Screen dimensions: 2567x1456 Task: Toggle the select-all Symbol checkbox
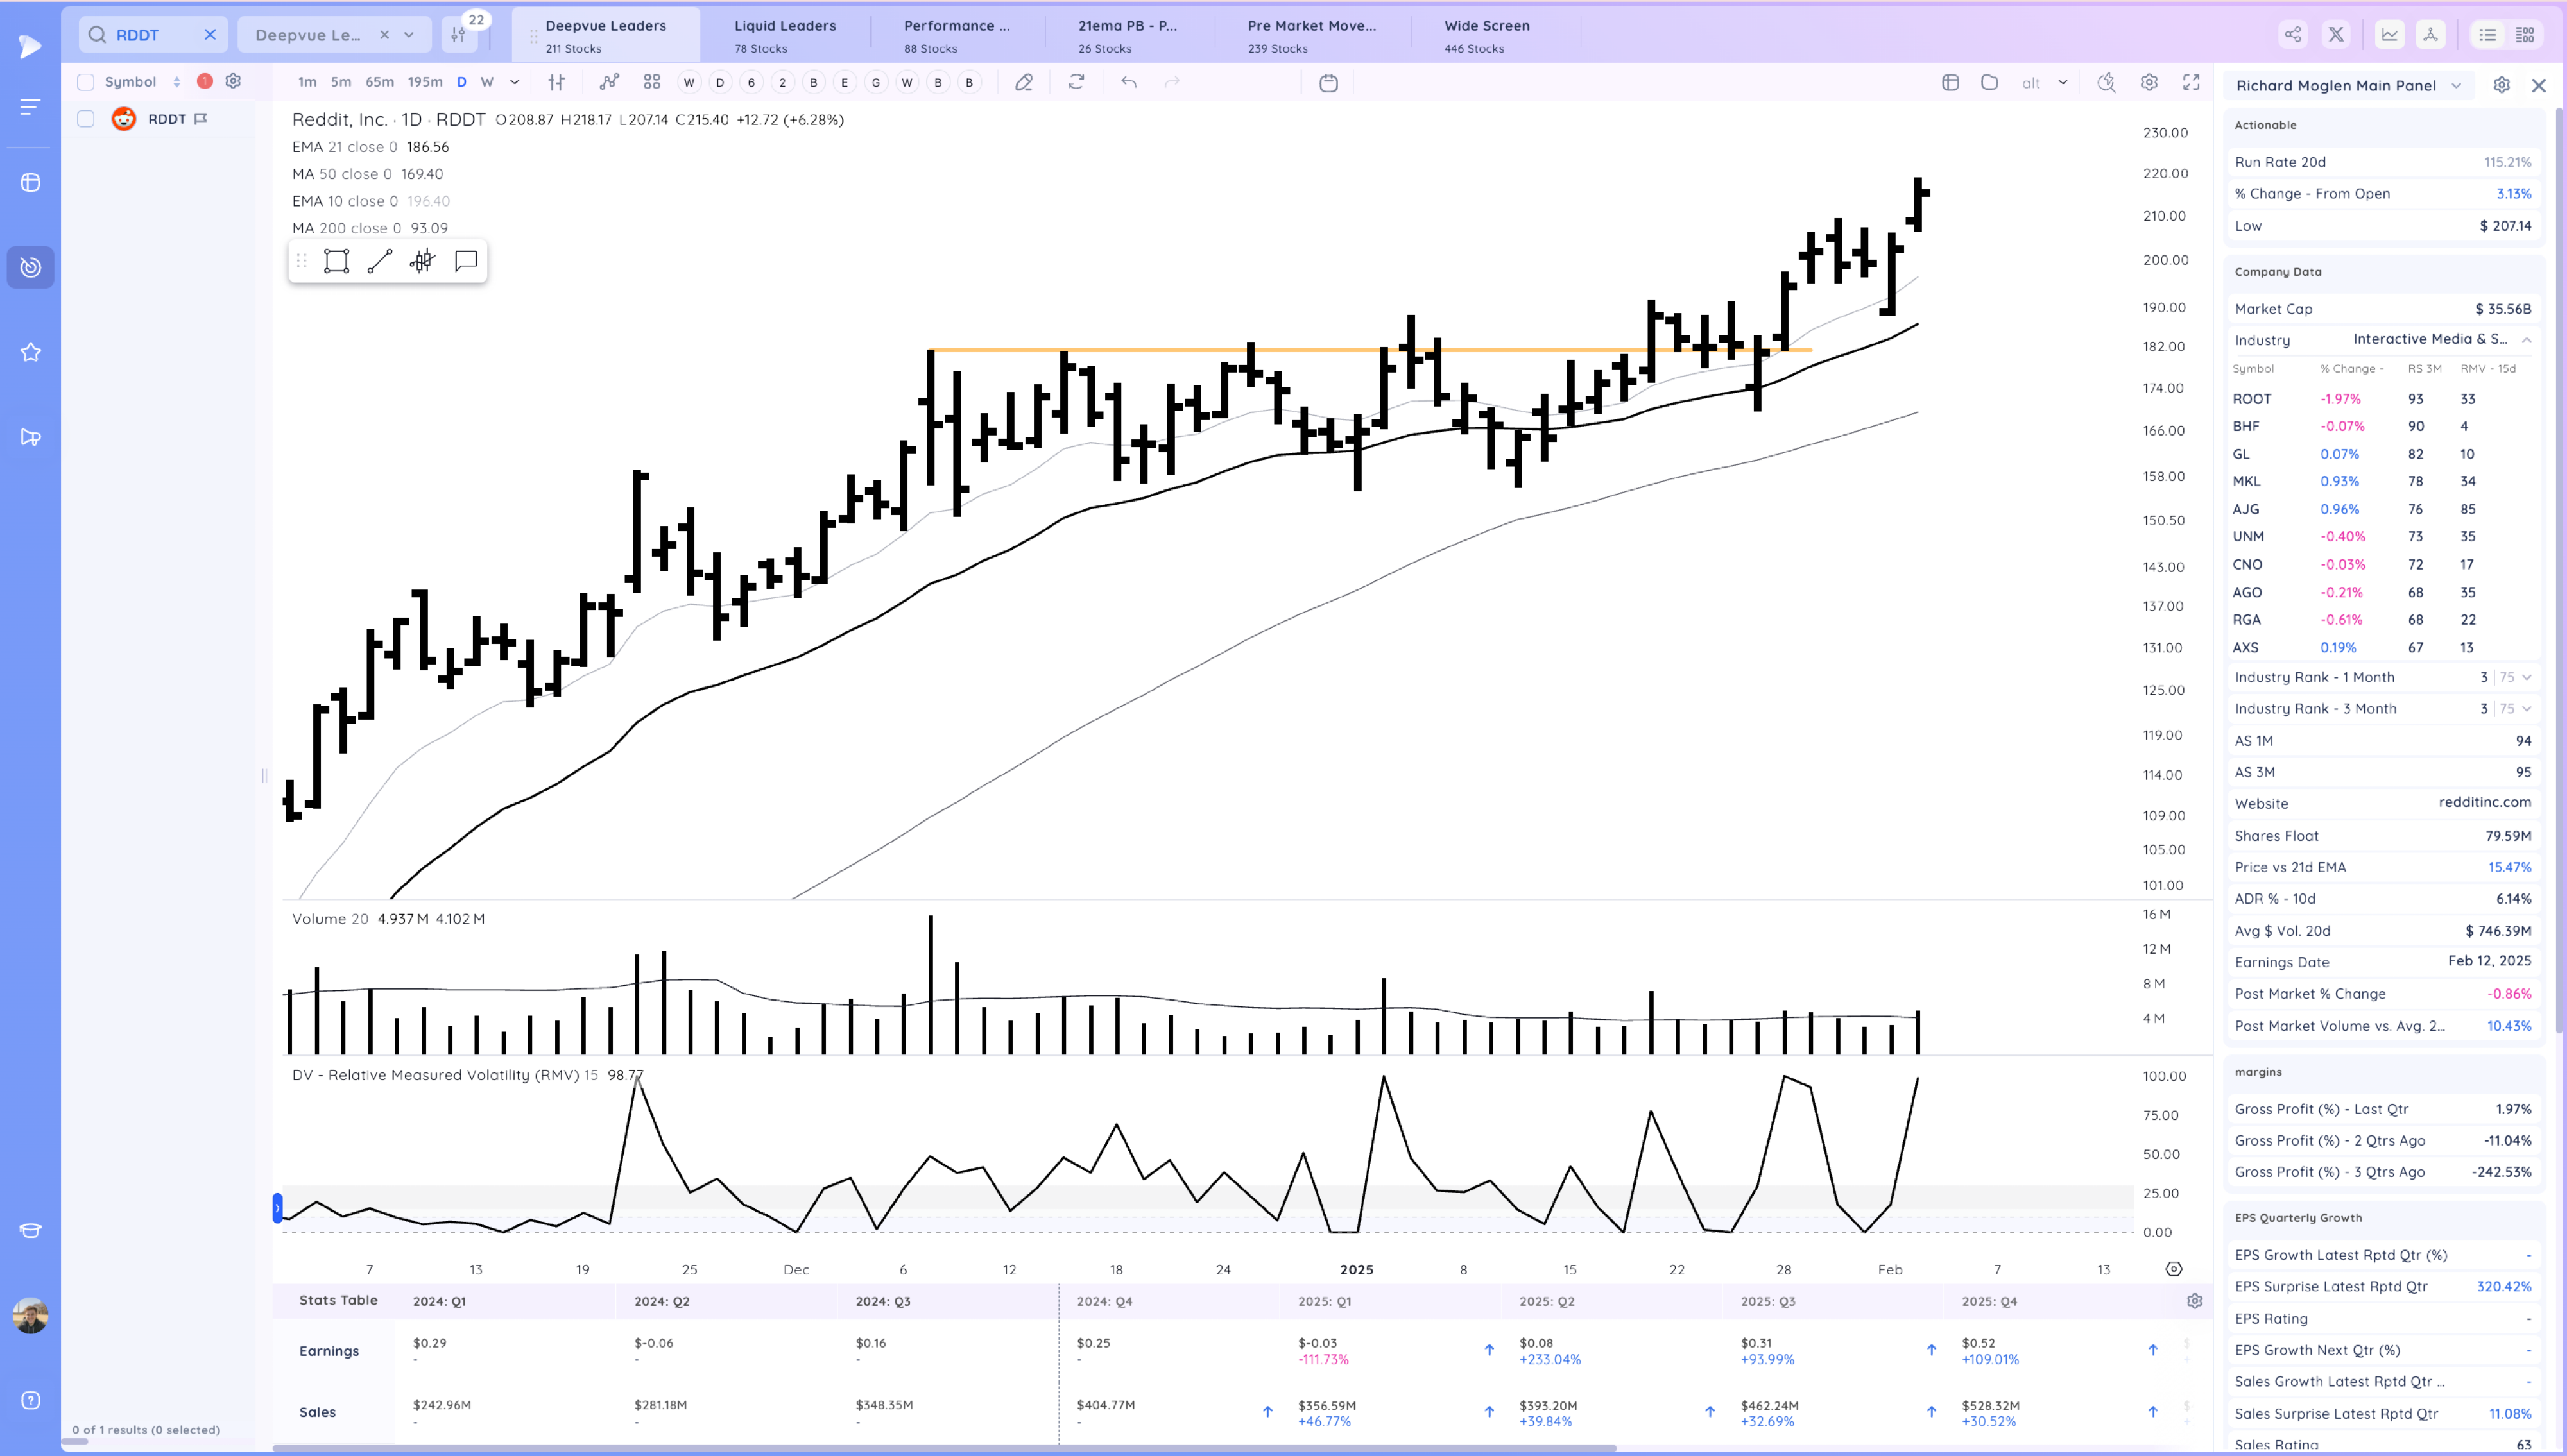pyautogui.click(x=86, y=82)
